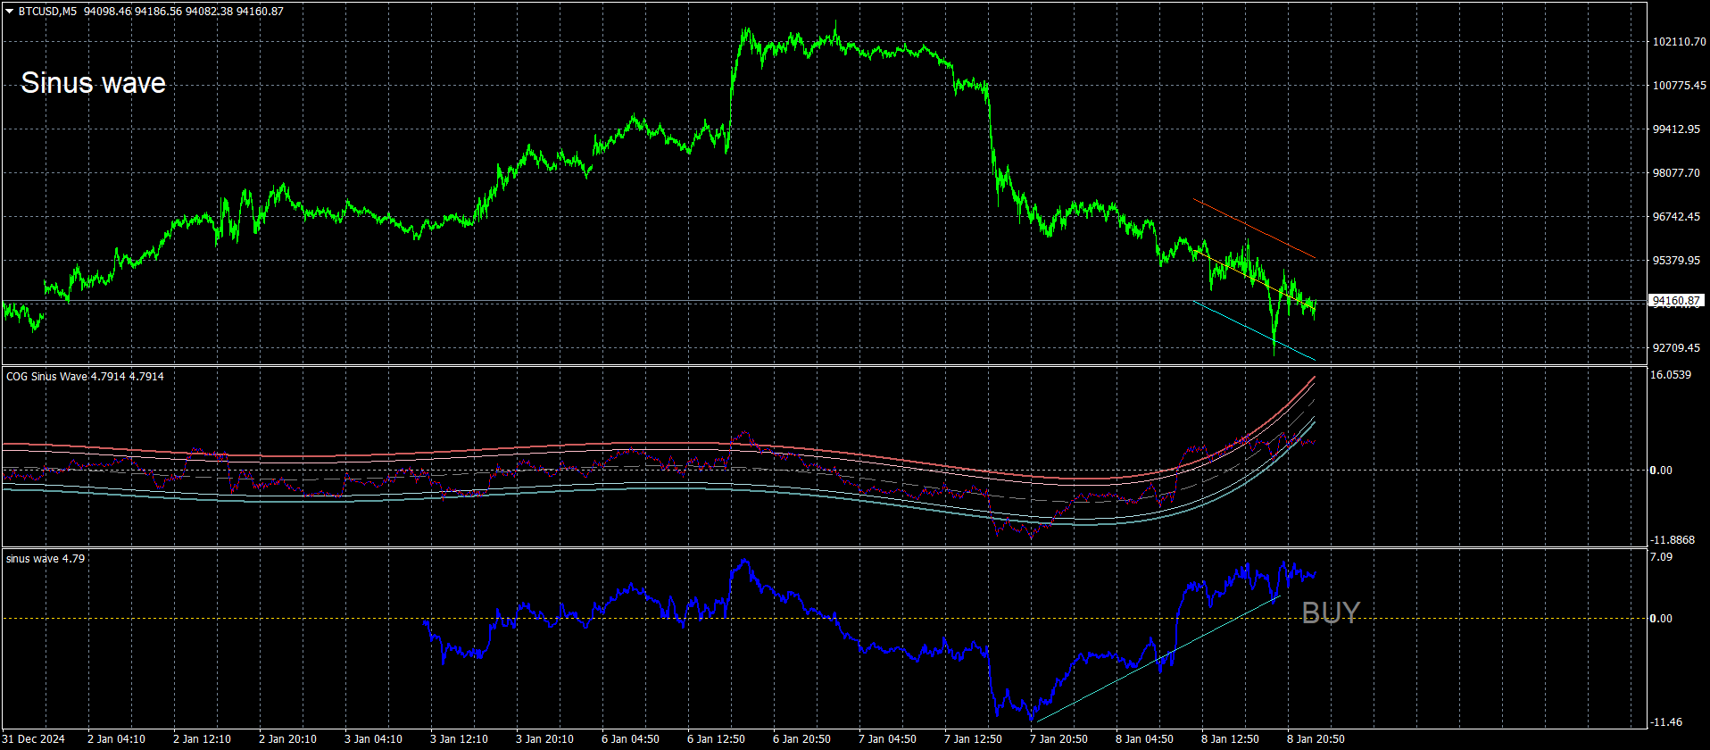Image resolution: width=1710 pixels, height=750 pixels.
Task: Click the 2 Jan 12:10 time label
Action: click(x=203, y=739)
